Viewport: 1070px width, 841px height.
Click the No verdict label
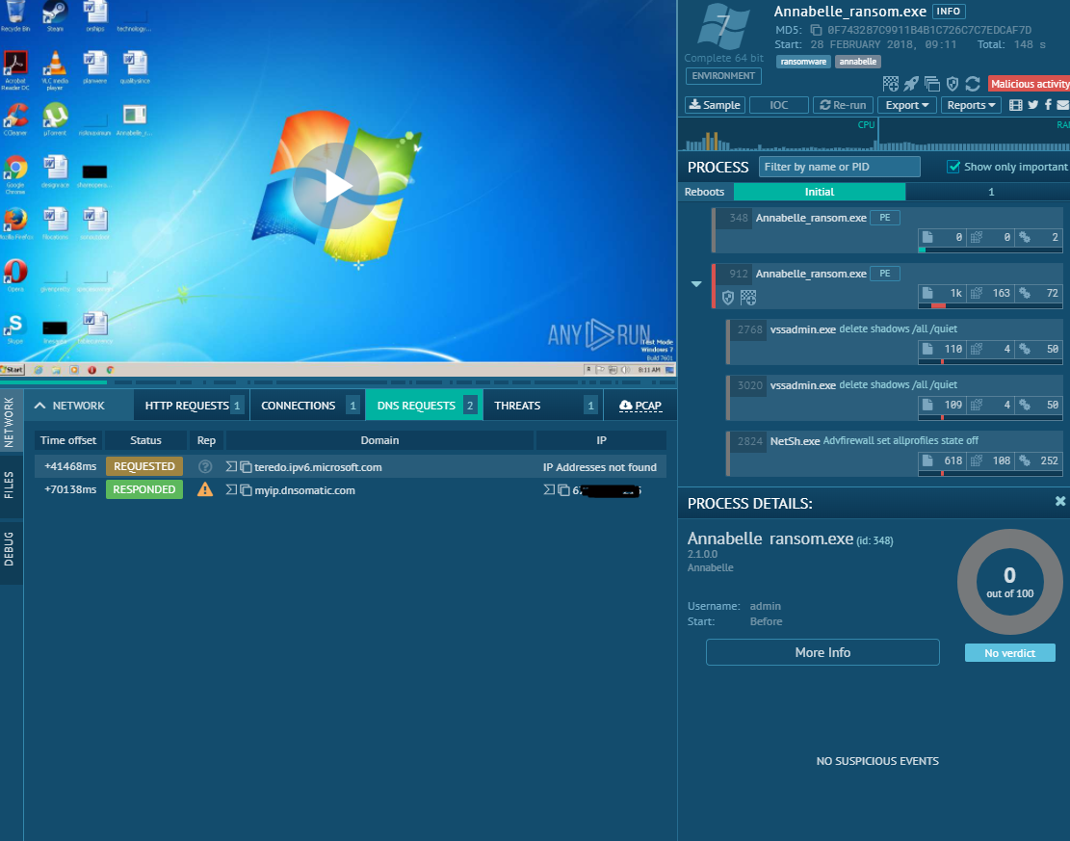click(x=1010, y=652)
